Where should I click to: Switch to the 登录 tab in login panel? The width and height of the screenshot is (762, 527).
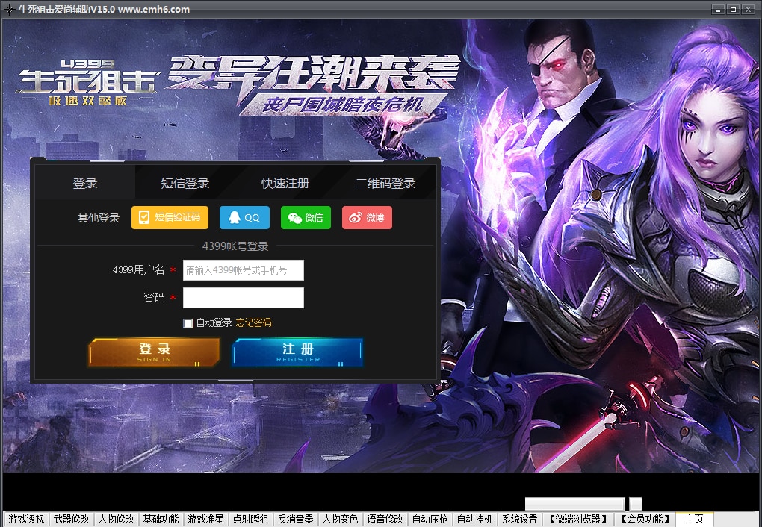(x=85, y=183)
